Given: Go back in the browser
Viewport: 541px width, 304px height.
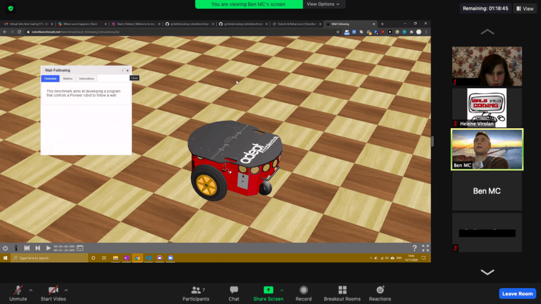Looking at the screenshot, I should (x=5, y=32).
